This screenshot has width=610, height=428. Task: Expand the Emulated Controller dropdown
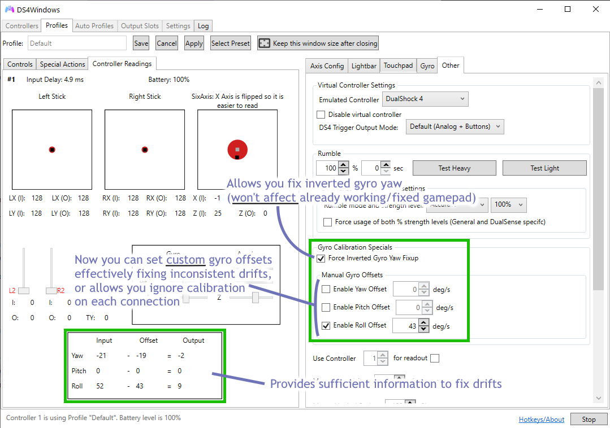pyautogui.click(x=425, y=99)
